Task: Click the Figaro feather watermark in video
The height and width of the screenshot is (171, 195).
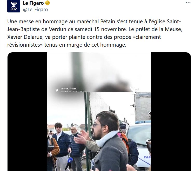Action: (134, 90)
